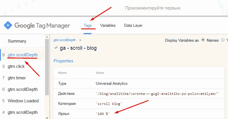This screenshot has width=228, height=119.
Task: Select event 4 gtm.scrollDepth
Action: point(23,112)
